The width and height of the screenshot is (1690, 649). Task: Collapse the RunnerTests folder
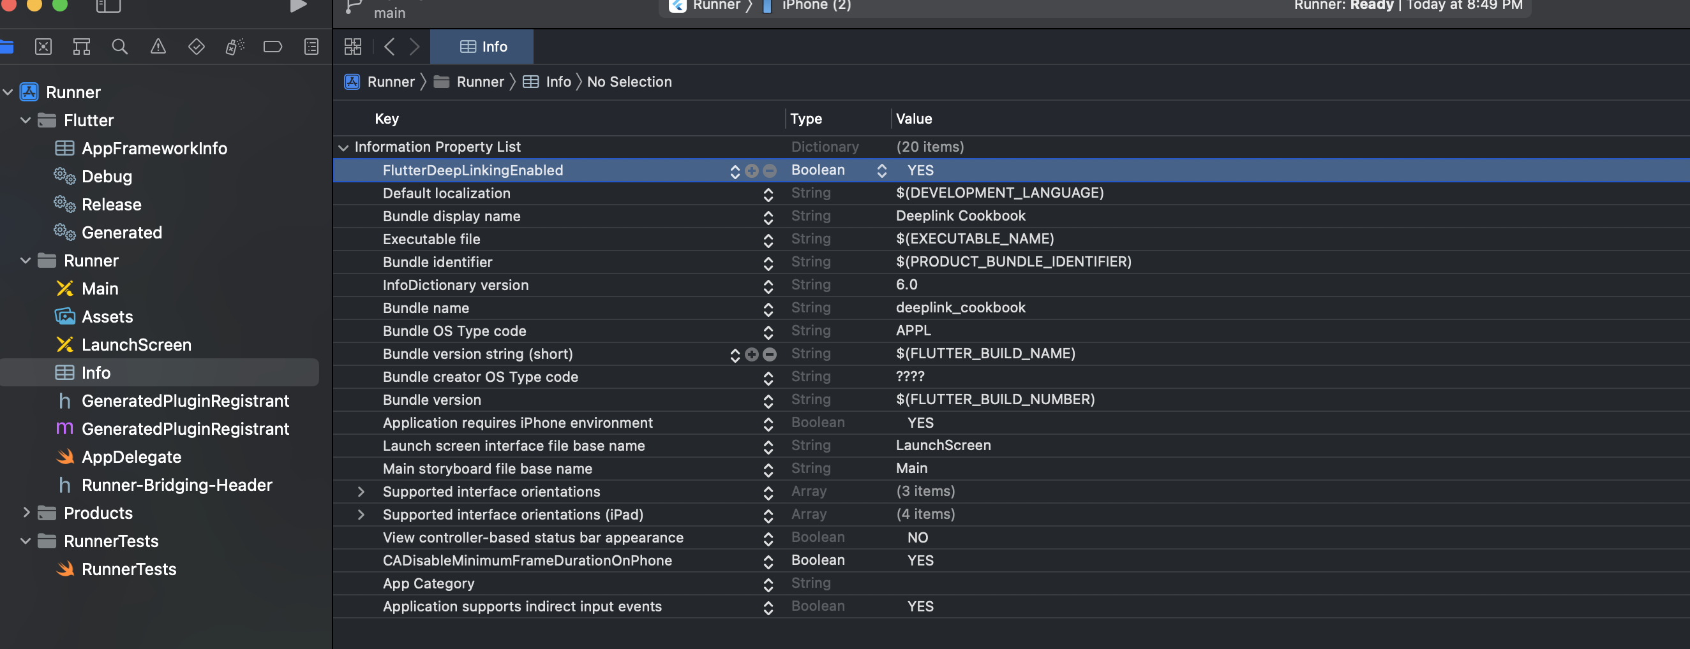tap(26, 541)
